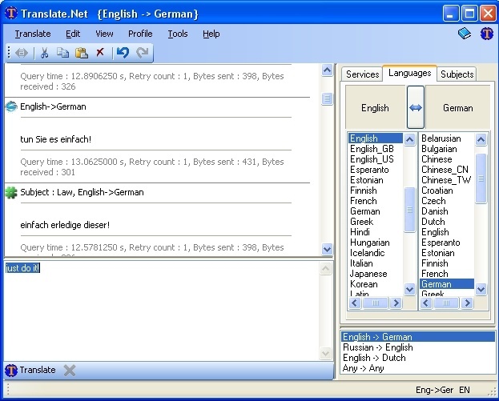Image resolution: width=499 pixels, height=401 pixels.
Task: Click the Translate button at the bottom
Action: (x=30, y=370)
